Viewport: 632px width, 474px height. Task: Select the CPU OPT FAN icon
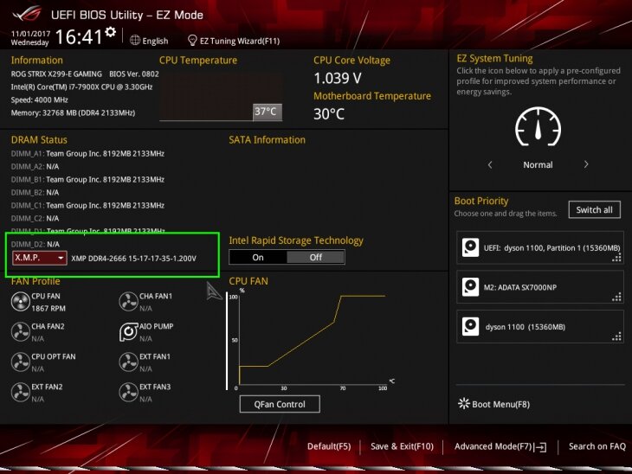(20, 362)
